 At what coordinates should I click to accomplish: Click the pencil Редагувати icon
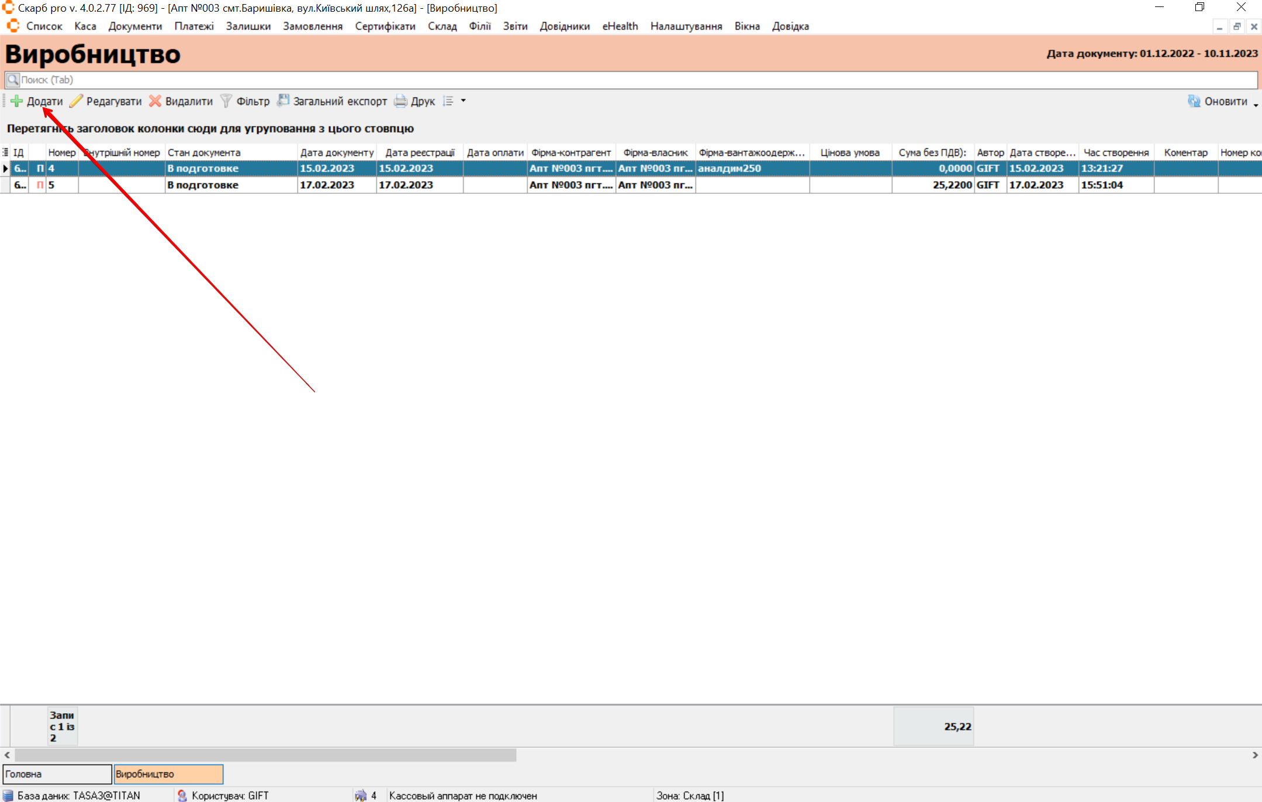point(76,101)
